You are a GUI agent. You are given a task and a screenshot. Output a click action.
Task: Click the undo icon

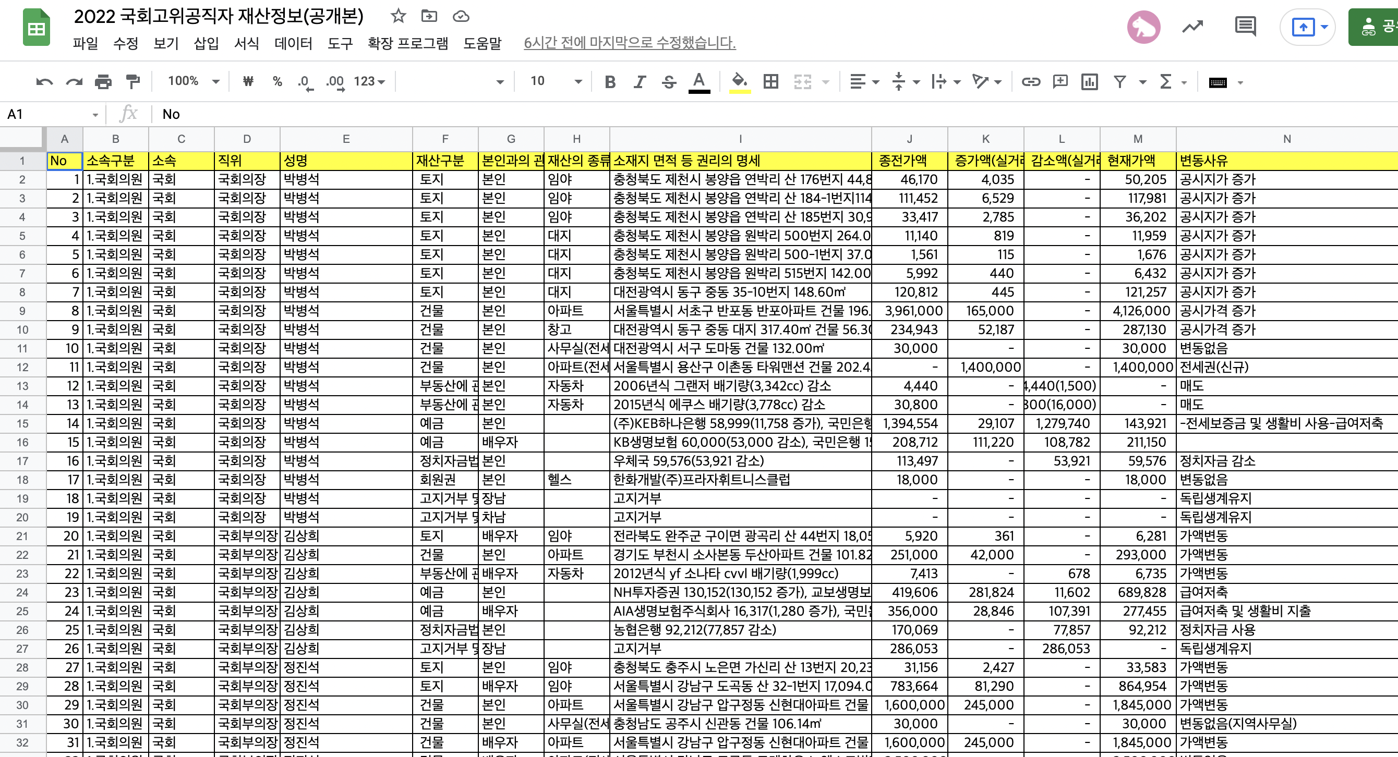point(44,82)
